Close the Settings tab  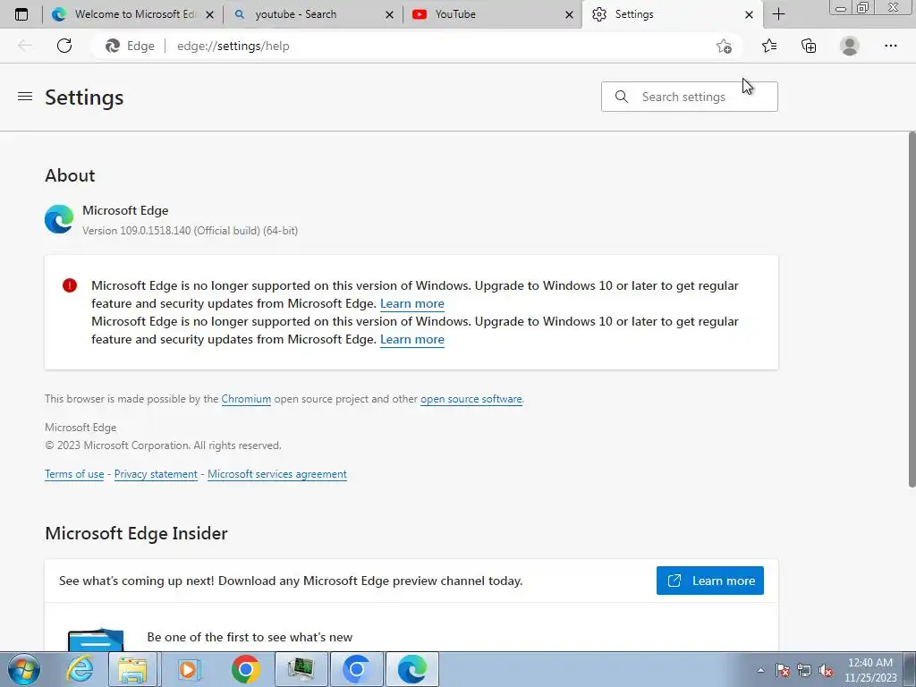pyautogui.click(x=749, y=14)
